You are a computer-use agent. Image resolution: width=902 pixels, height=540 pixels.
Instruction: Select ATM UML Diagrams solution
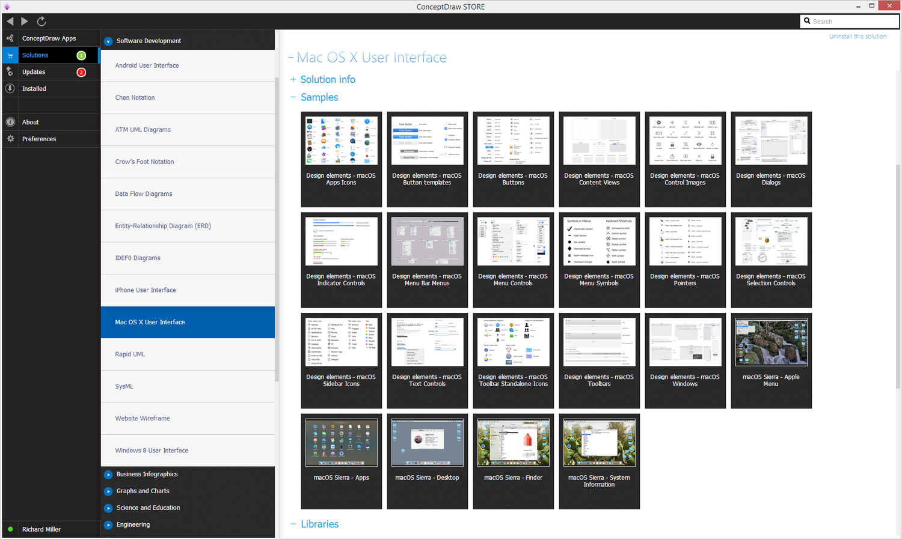188,130
